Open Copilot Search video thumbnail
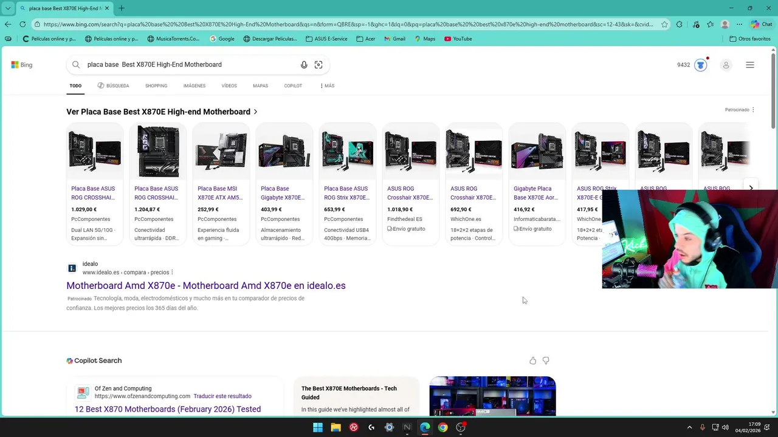Image resolution: width=778 pixels, height=437 pixels. tap(492, 396)
